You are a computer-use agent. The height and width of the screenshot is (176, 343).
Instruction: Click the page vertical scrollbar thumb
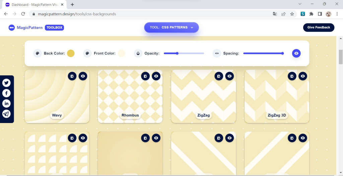point(341,57)
